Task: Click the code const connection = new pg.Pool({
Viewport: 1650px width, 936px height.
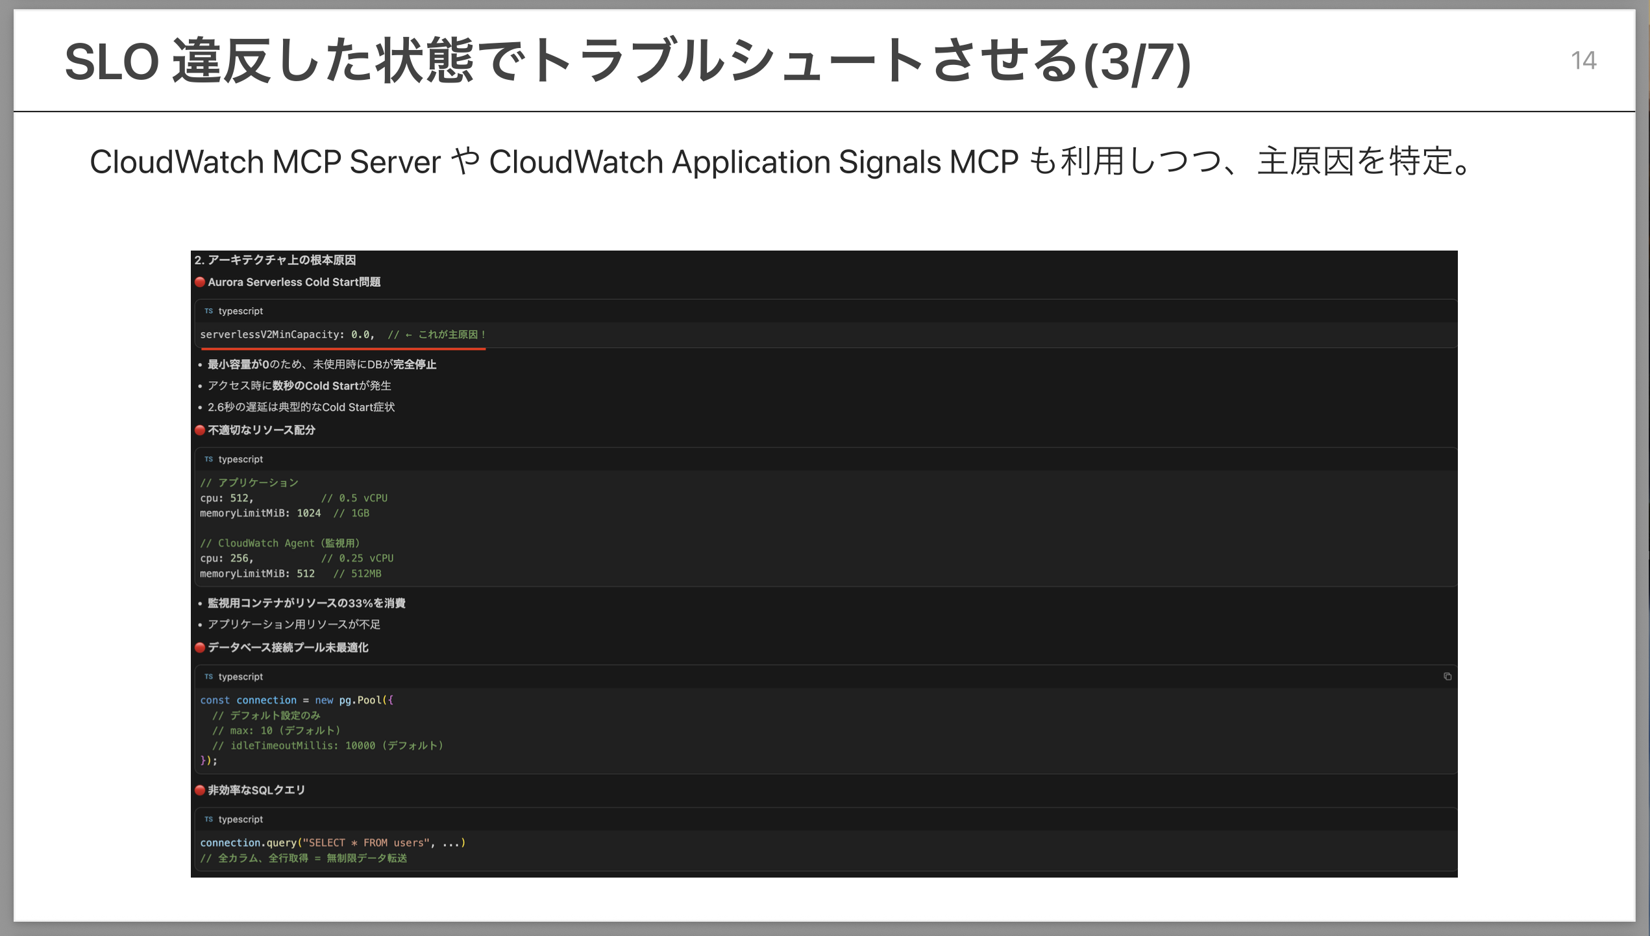Action: [297, 700]
